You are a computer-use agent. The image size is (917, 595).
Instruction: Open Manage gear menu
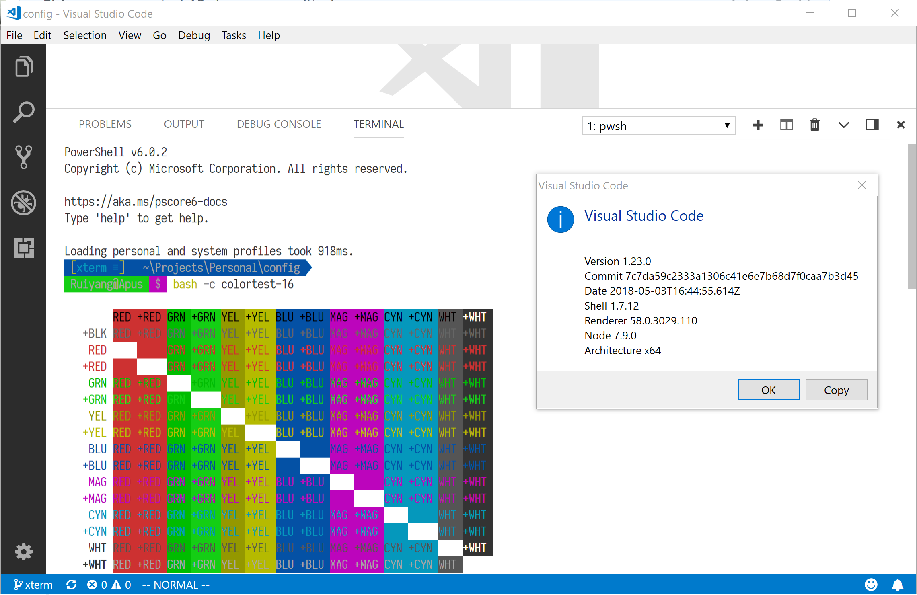point(23,552)
